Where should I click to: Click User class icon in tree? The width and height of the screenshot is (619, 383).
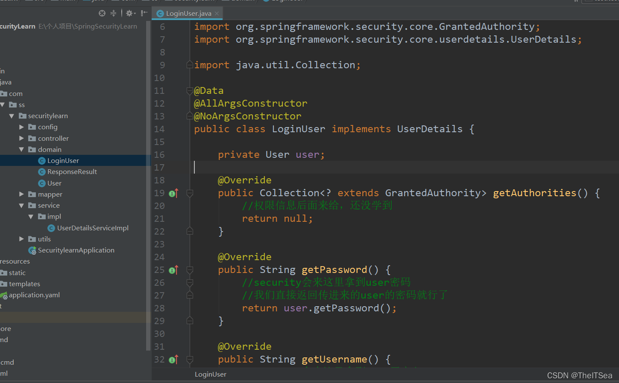coord(42,183)
